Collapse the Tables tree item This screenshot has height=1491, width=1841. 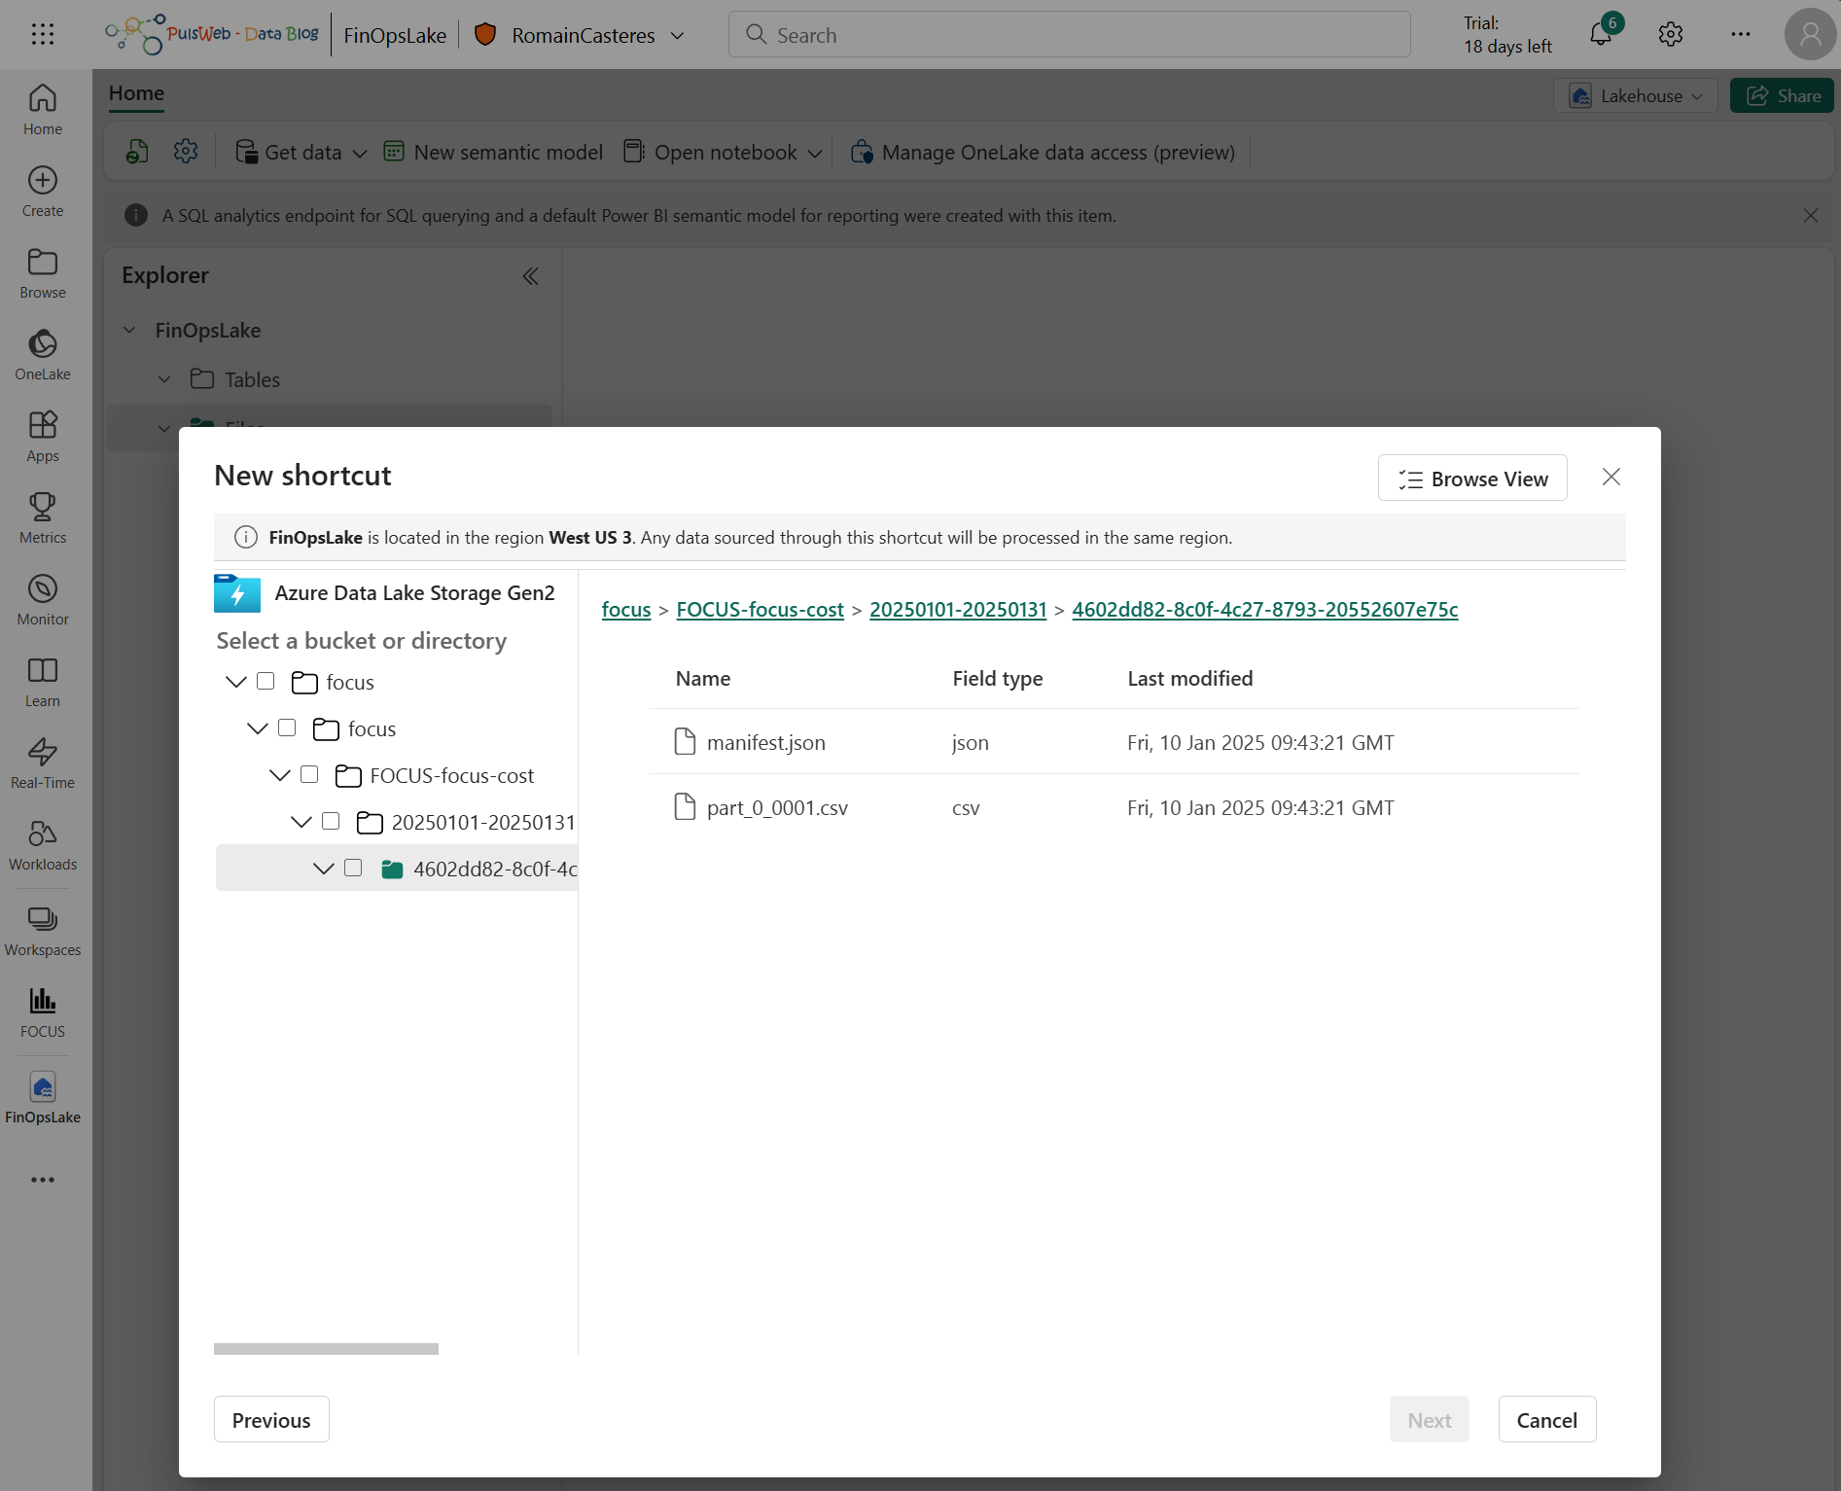click(x=163, y=379)
